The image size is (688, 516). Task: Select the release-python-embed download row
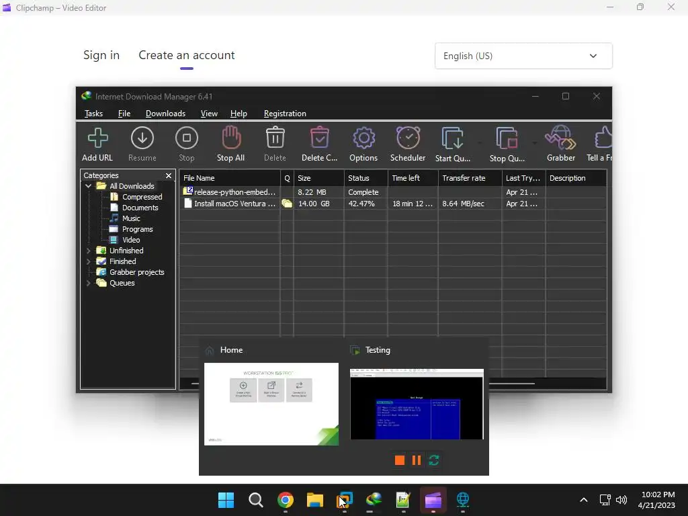point(392,192)
